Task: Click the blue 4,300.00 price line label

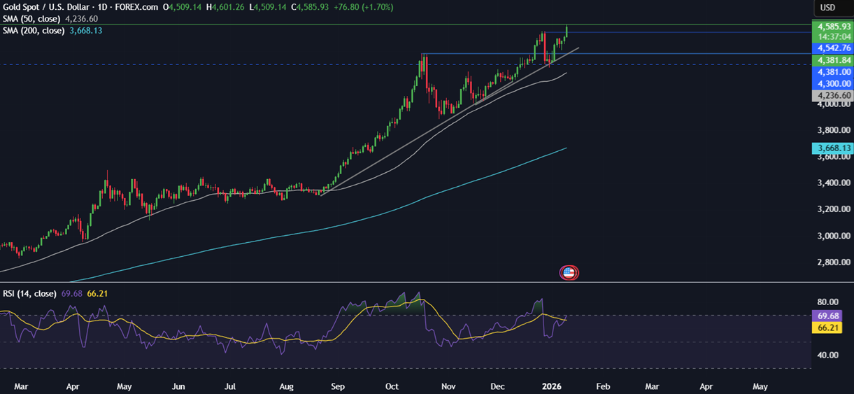Action: click(x=831, y=83)
